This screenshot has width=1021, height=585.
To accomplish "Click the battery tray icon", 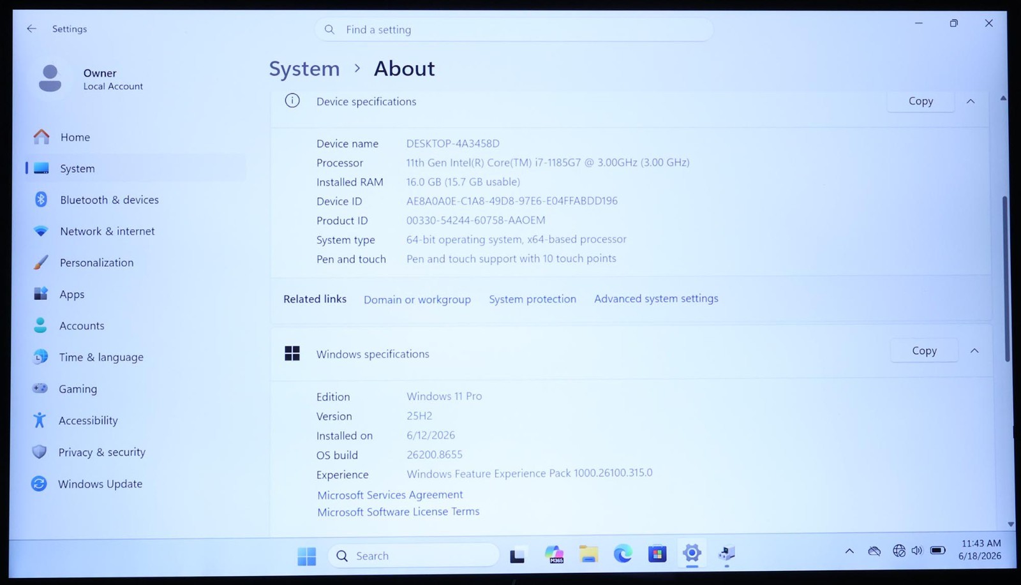I will [x=937, y=550].
